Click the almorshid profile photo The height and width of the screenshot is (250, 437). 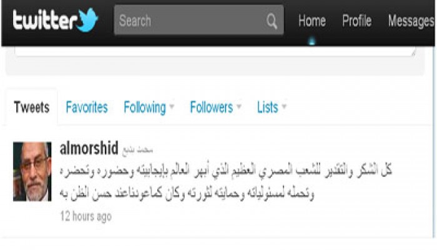click(32, 171)
